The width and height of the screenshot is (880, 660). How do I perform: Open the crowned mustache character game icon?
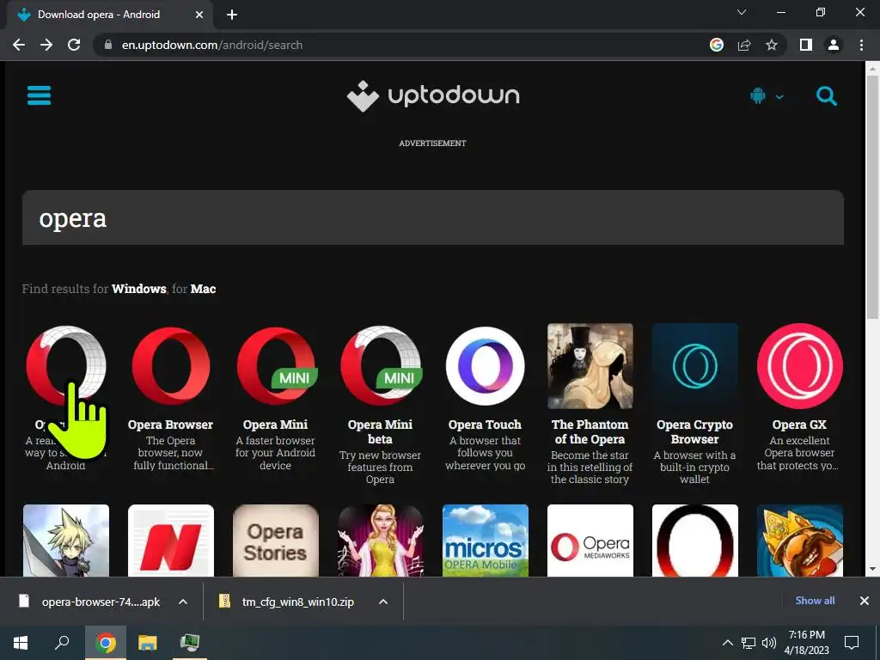click(x=800, y=541)
